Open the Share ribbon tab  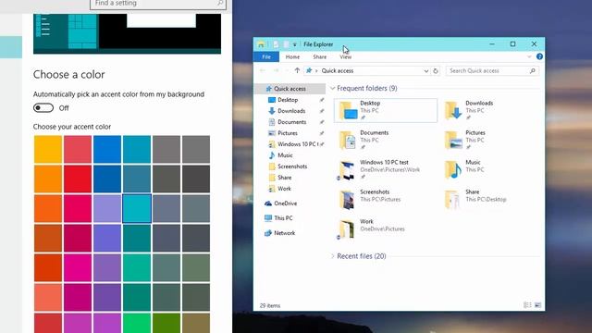(x=319, y=57)
